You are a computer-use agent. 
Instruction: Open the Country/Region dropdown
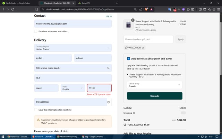(73, 48)
